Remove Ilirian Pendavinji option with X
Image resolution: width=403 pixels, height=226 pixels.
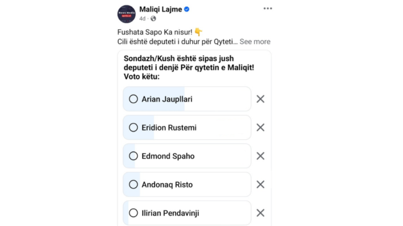point(260,213)
